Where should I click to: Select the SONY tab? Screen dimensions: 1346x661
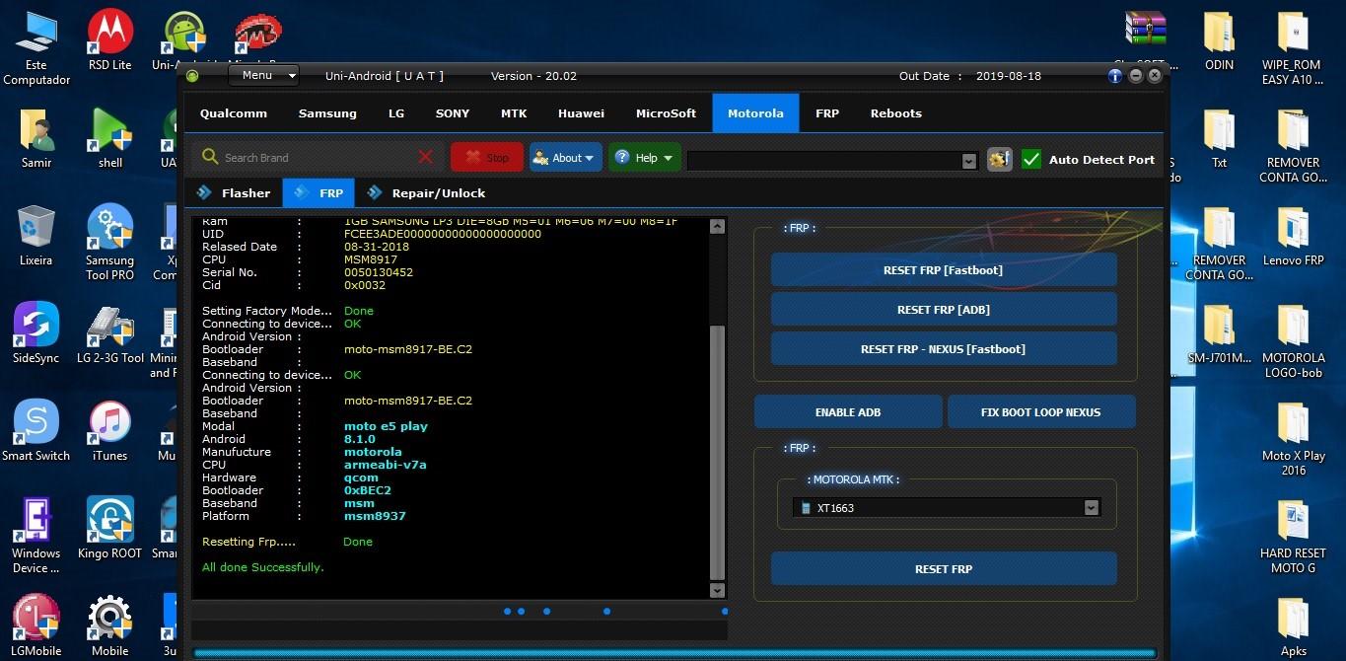(x=453, y=113)
